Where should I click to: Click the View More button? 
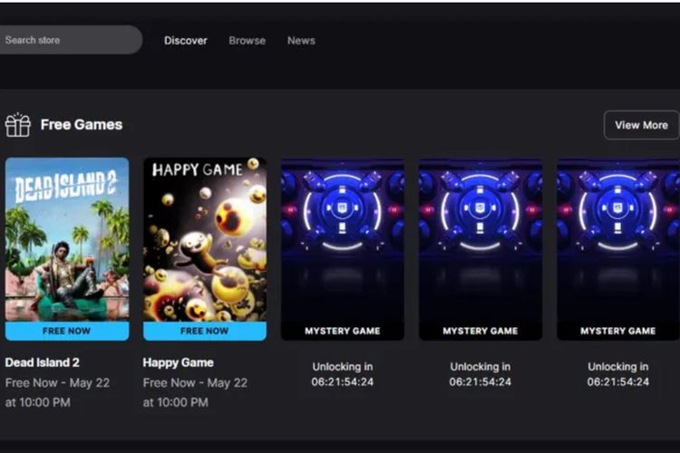(641, 125)
